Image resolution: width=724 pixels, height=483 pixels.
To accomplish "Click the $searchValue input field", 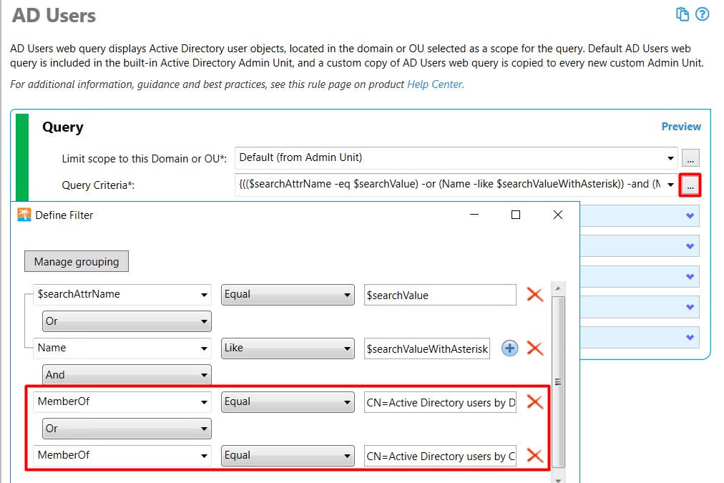I will tap(440, 295).
